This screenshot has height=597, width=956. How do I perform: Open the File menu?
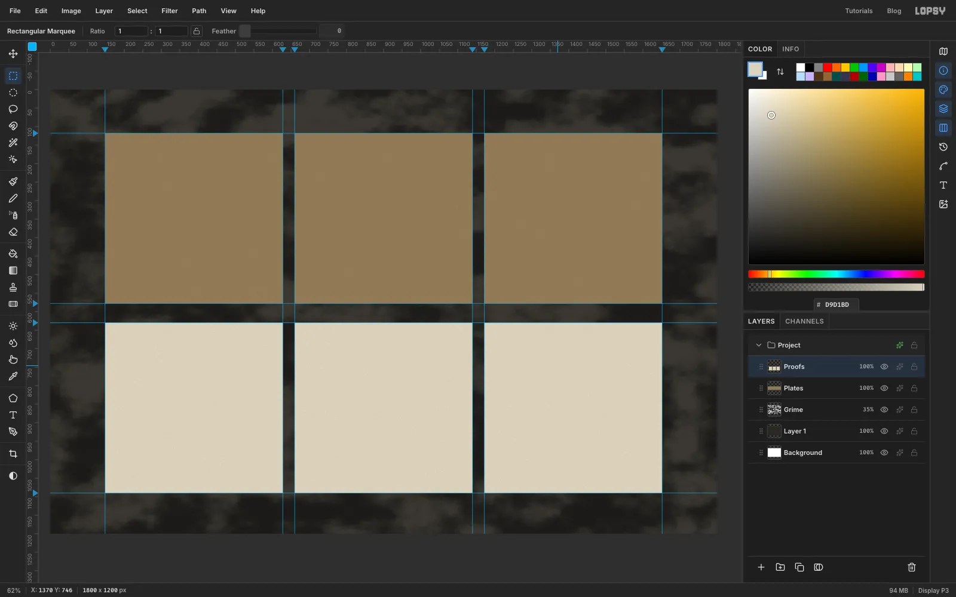[x=15, y=11]
